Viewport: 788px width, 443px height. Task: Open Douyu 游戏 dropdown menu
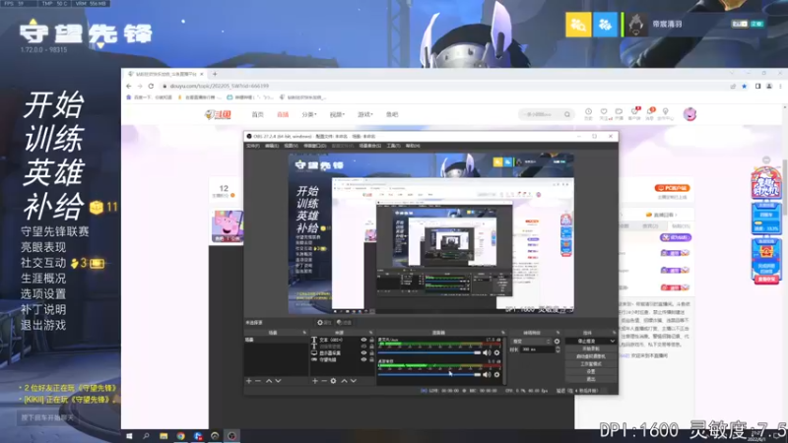pyautogui.click(x=365, y=114)
